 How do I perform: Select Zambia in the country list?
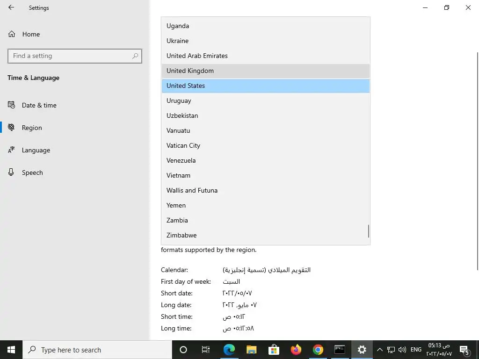[x=266, y=221]
